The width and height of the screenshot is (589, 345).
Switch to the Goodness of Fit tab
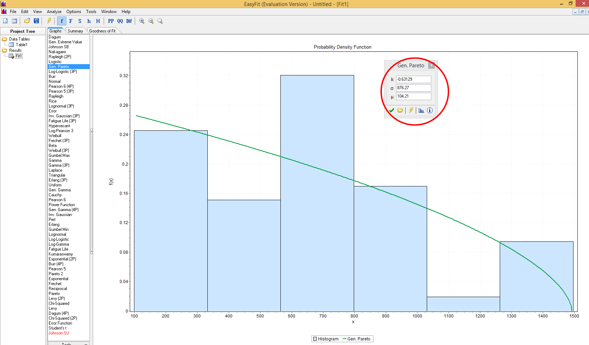click(102, 31)
